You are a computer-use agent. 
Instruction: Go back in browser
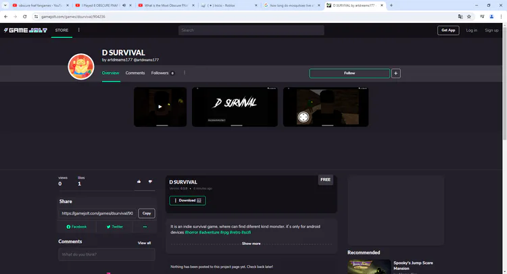click(6, 16)
